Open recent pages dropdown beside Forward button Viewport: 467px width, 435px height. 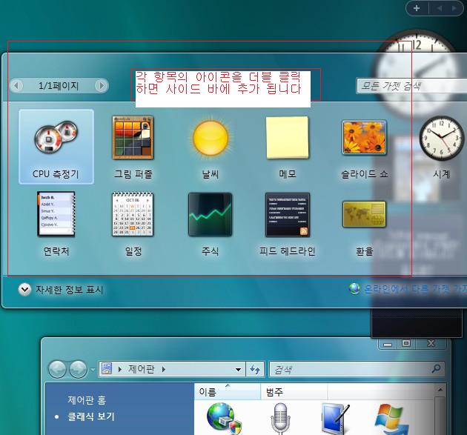(93, 370)
